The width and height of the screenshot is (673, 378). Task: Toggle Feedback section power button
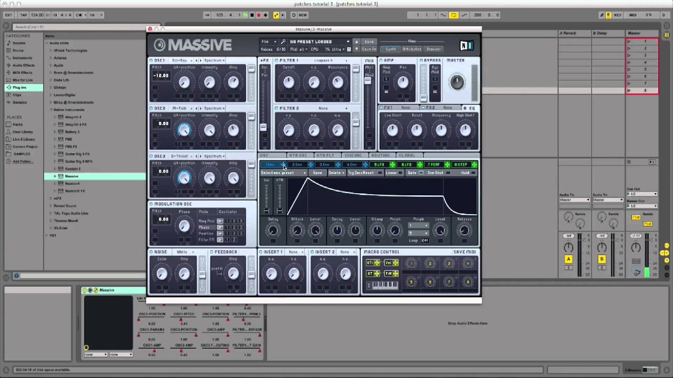pyautogui.click(x=212, y=252)
